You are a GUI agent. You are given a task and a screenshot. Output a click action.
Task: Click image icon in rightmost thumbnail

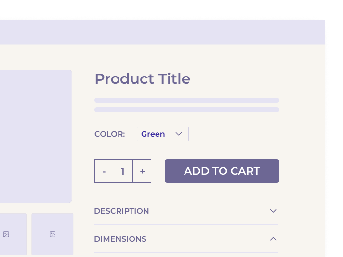click(x=53, y=234)
